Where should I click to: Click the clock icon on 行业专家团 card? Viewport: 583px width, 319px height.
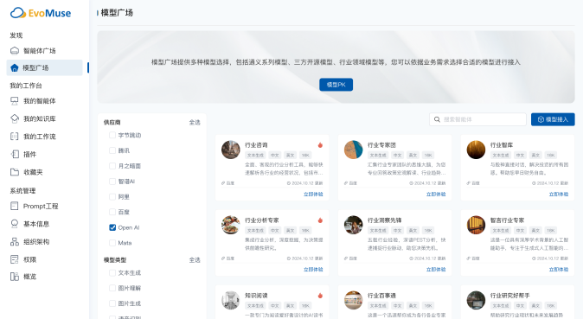pyautogui.click(x=411, y=183)
